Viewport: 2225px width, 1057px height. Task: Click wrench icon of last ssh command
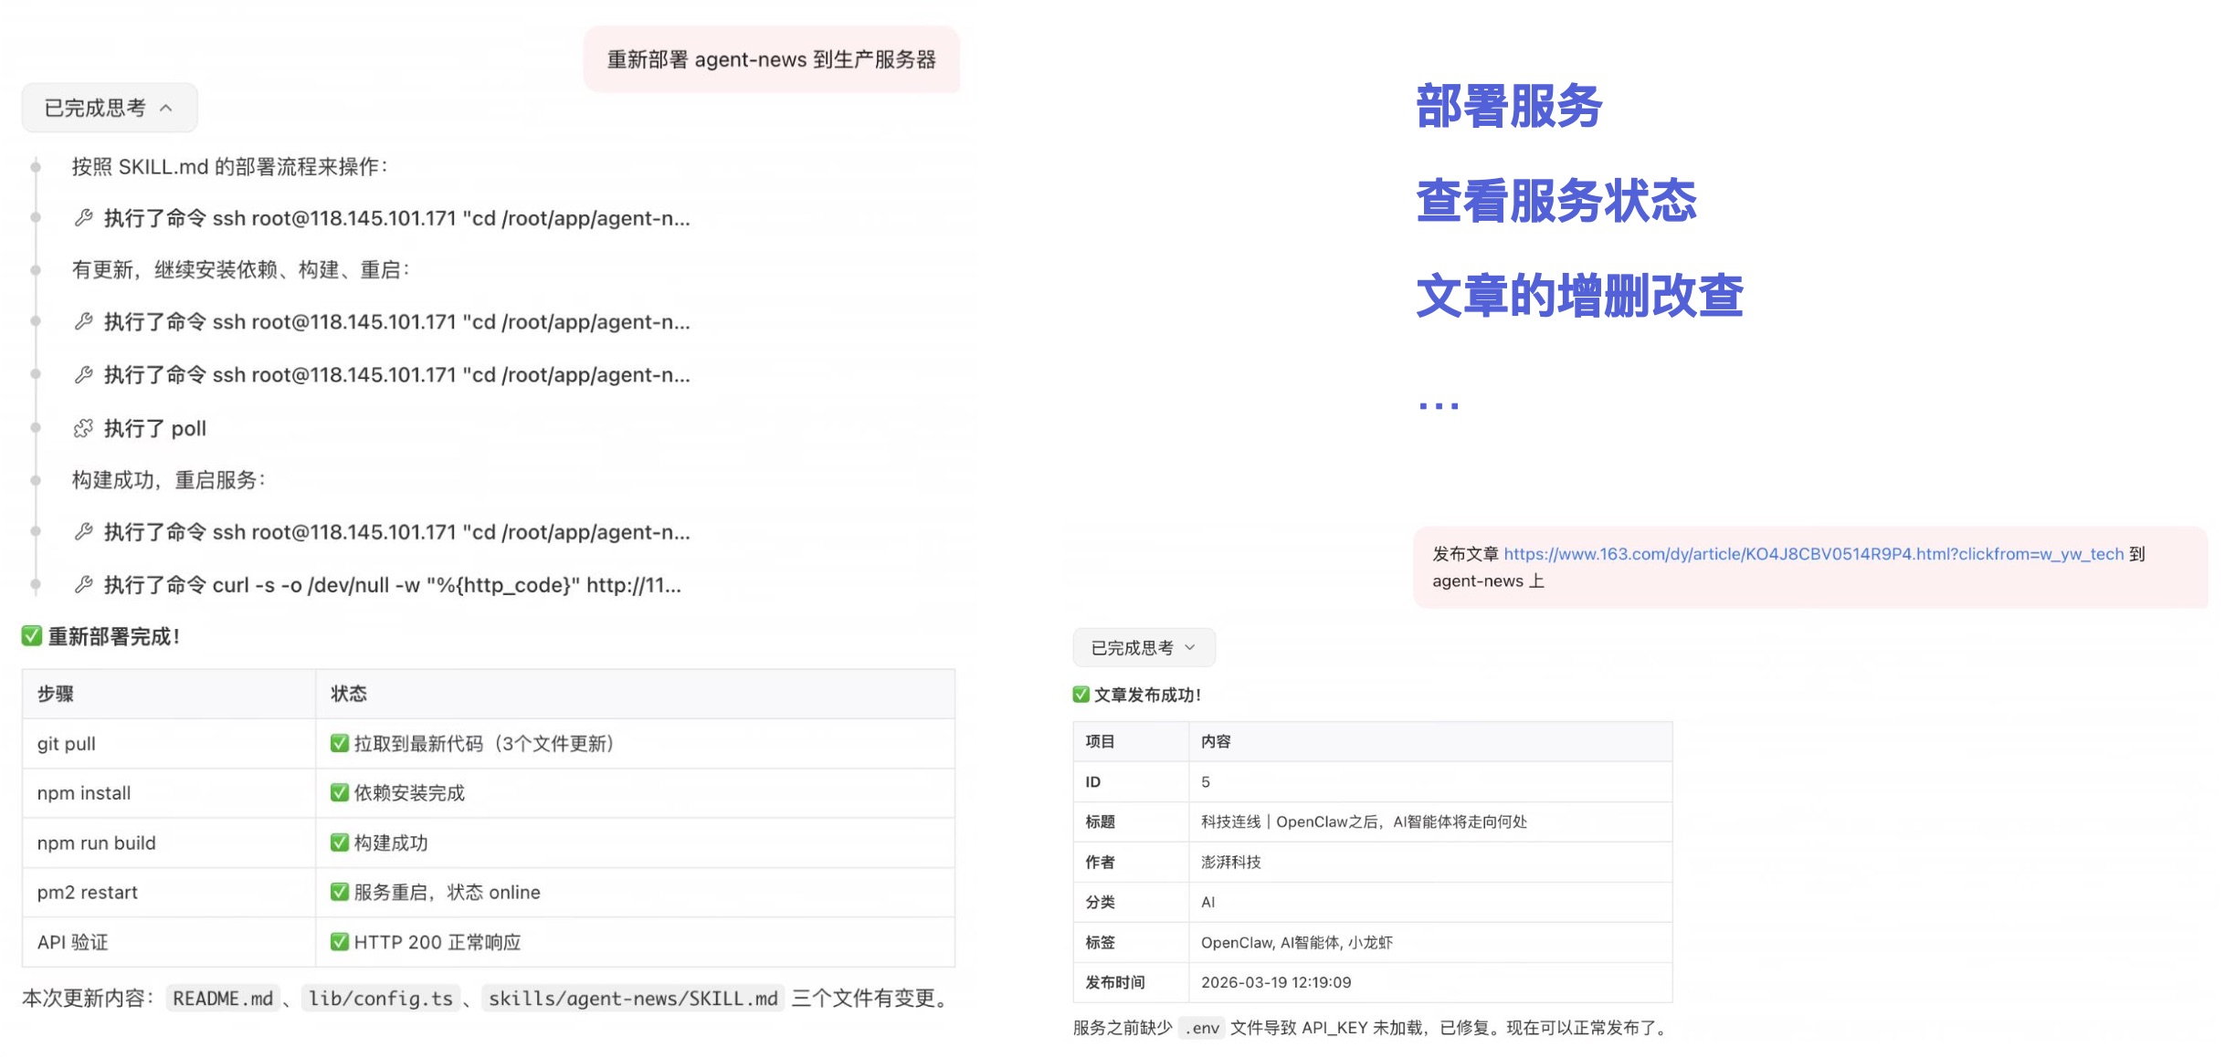point(83,532)
